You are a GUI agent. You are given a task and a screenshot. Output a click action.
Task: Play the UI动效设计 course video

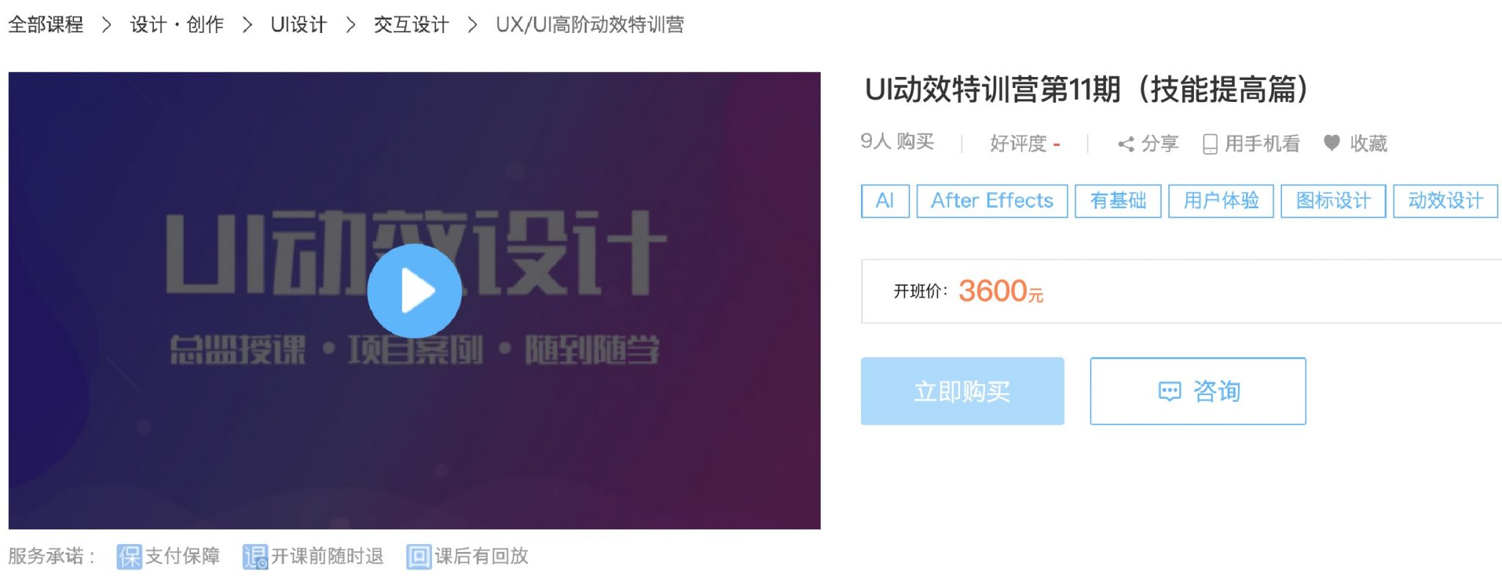click(x=414, y=291)
